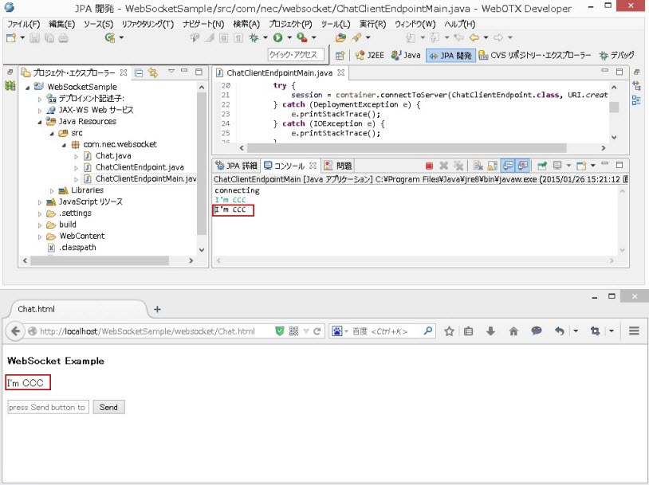This screenshot has height=485, width=649.
Task: Open Firefox downloads arrow icon
Action: 491,331
